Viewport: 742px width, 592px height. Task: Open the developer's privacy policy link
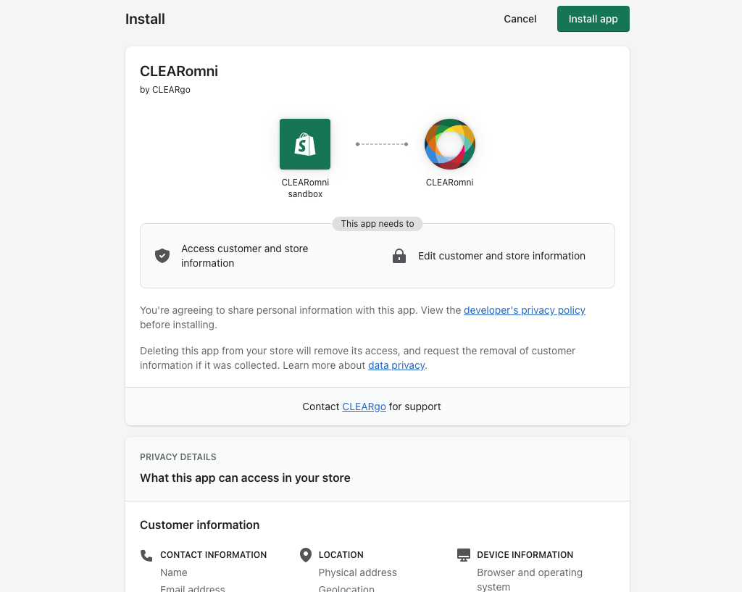525,310
